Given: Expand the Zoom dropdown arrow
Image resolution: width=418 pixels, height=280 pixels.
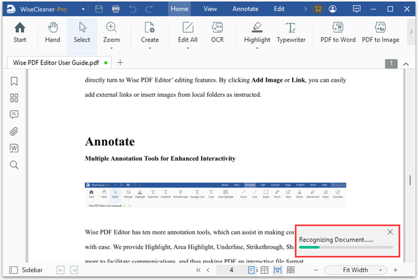Looking at the screenshot, I should [x=112, y=48].
